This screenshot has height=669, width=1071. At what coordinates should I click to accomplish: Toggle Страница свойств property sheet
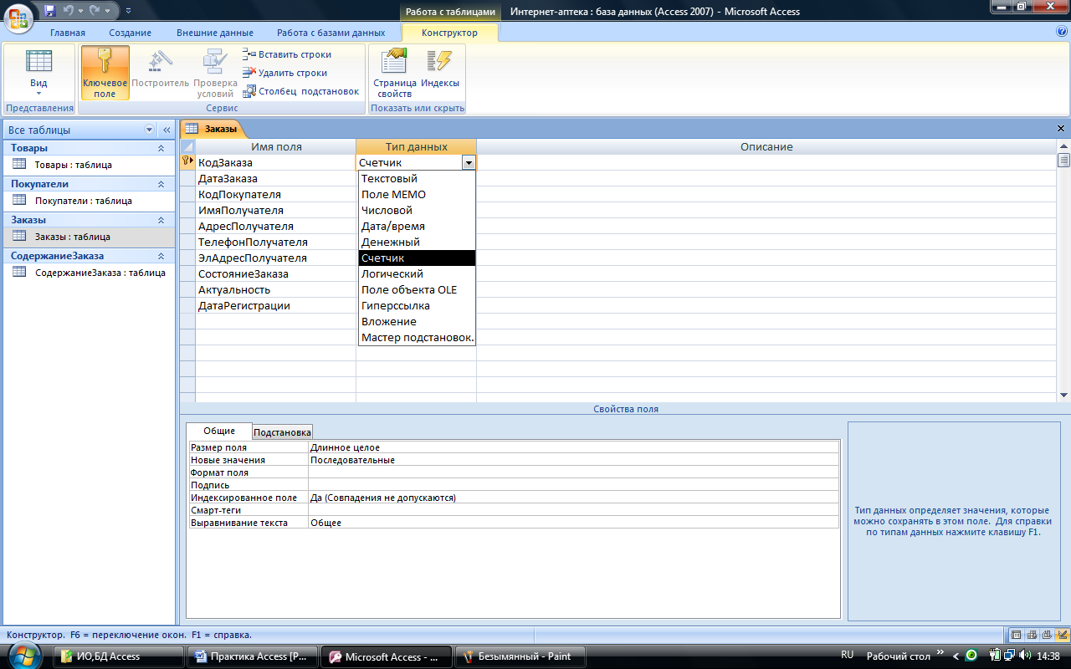395,73
